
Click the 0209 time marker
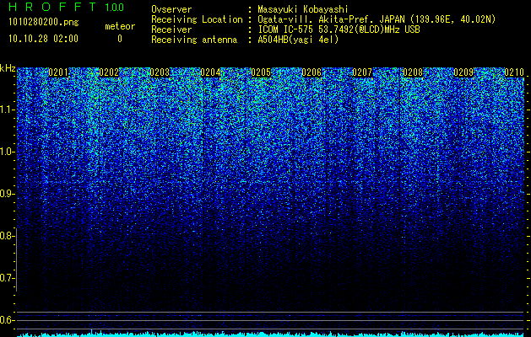tap(463, 72)
